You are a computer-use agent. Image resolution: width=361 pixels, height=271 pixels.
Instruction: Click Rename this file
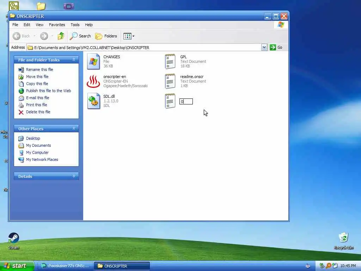pos(39,70)
